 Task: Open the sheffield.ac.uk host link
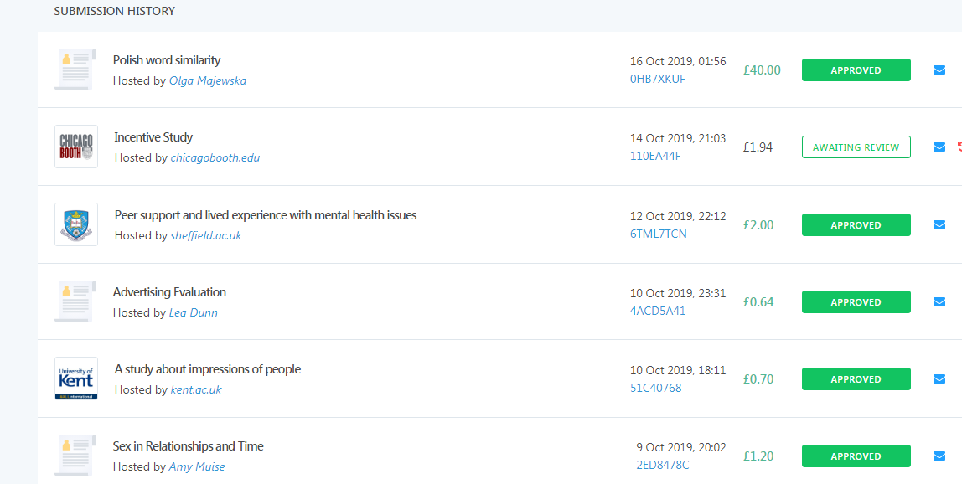click(206, 235)
